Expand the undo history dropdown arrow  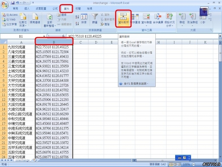21,3
